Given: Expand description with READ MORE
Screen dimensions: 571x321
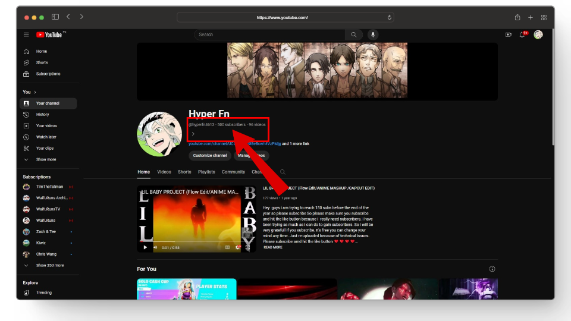Looking at the screenshot, I should pos(273,247).
